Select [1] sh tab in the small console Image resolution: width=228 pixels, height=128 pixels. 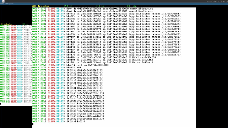point(24,24)
